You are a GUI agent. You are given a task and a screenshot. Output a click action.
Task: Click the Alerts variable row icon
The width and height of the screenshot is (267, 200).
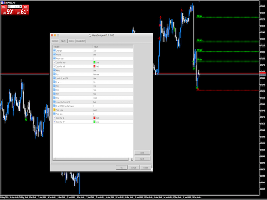55,70
